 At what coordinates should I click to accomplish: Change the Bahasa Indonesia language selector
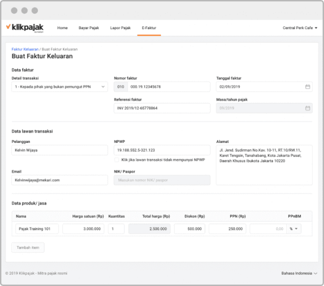pyautogui.click(x=299, y=273)
